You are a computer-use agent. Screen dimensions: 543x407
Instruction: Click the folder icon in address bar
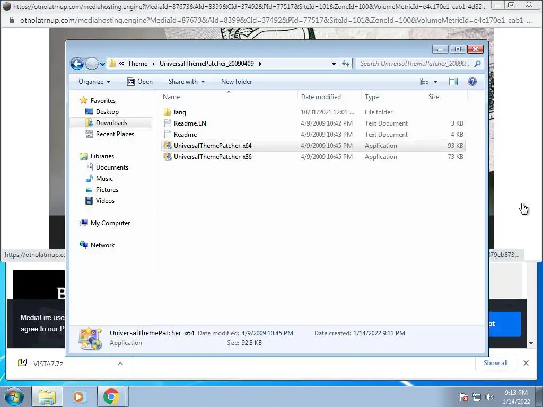(112, 64)
